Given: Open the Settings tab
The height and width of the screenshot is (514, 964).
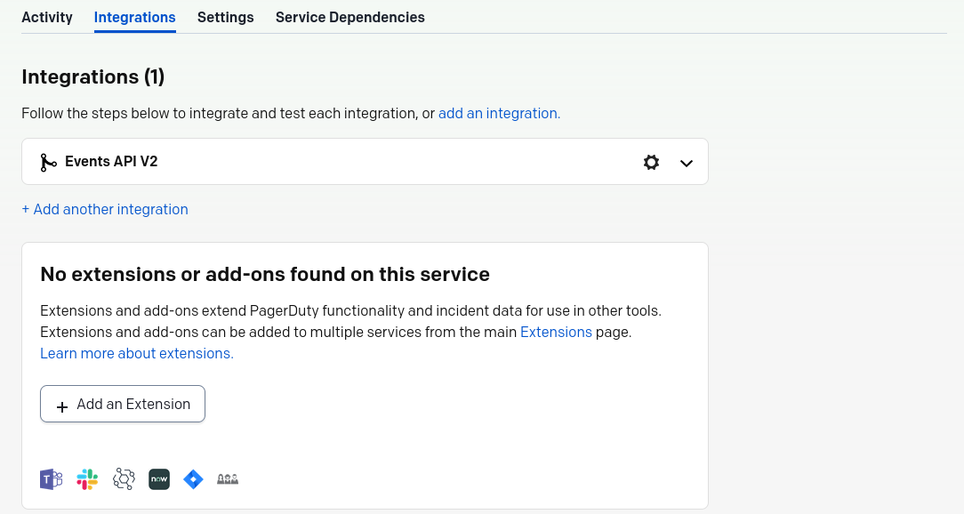Looking at the screenshot, I should (x=226, y=17).
